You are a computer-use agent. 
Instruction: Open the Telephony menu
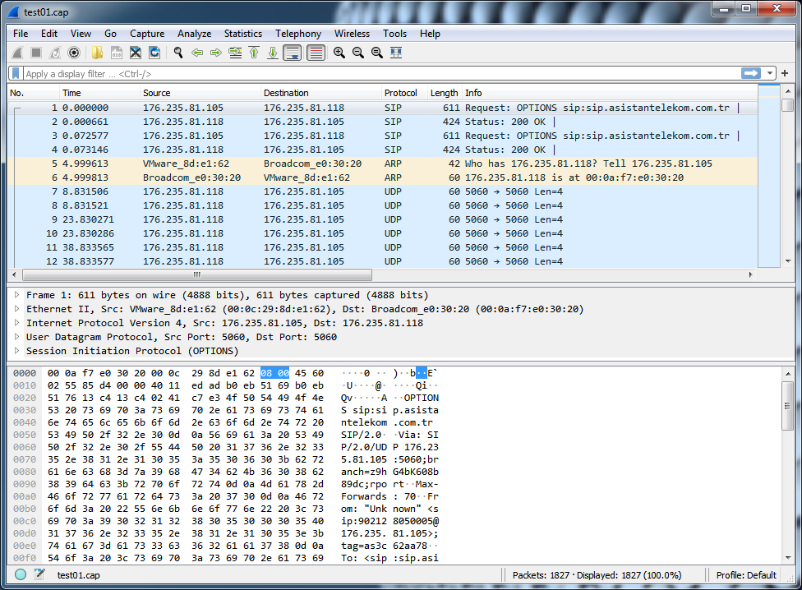(298, 34)
